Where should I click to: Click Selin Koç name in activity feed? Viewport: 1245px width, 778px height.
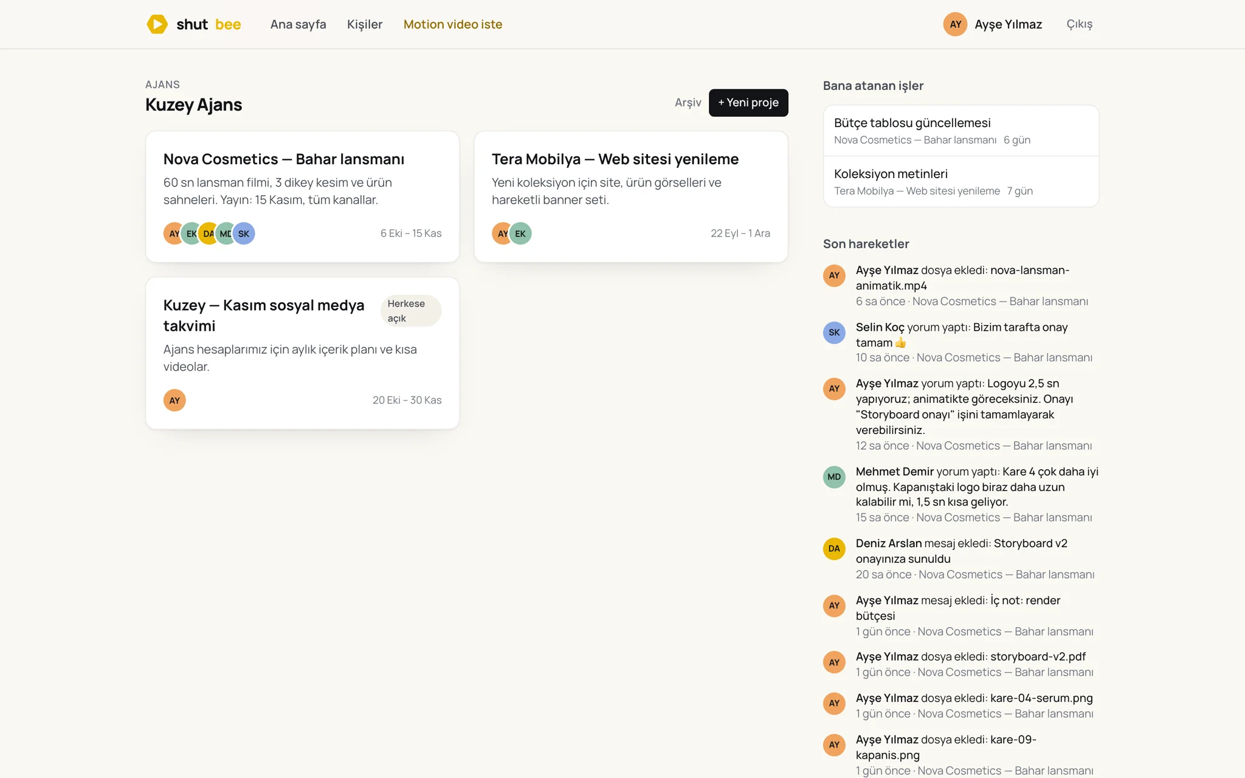[x=880, y=327]
